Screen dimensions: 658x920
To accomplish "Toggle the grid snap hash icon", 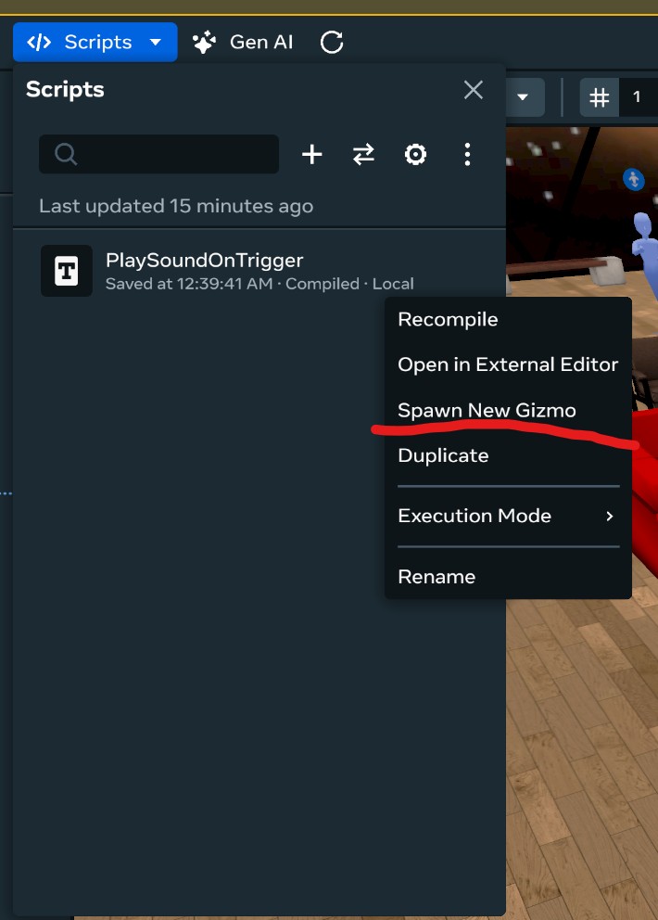I will click(600, 96).
